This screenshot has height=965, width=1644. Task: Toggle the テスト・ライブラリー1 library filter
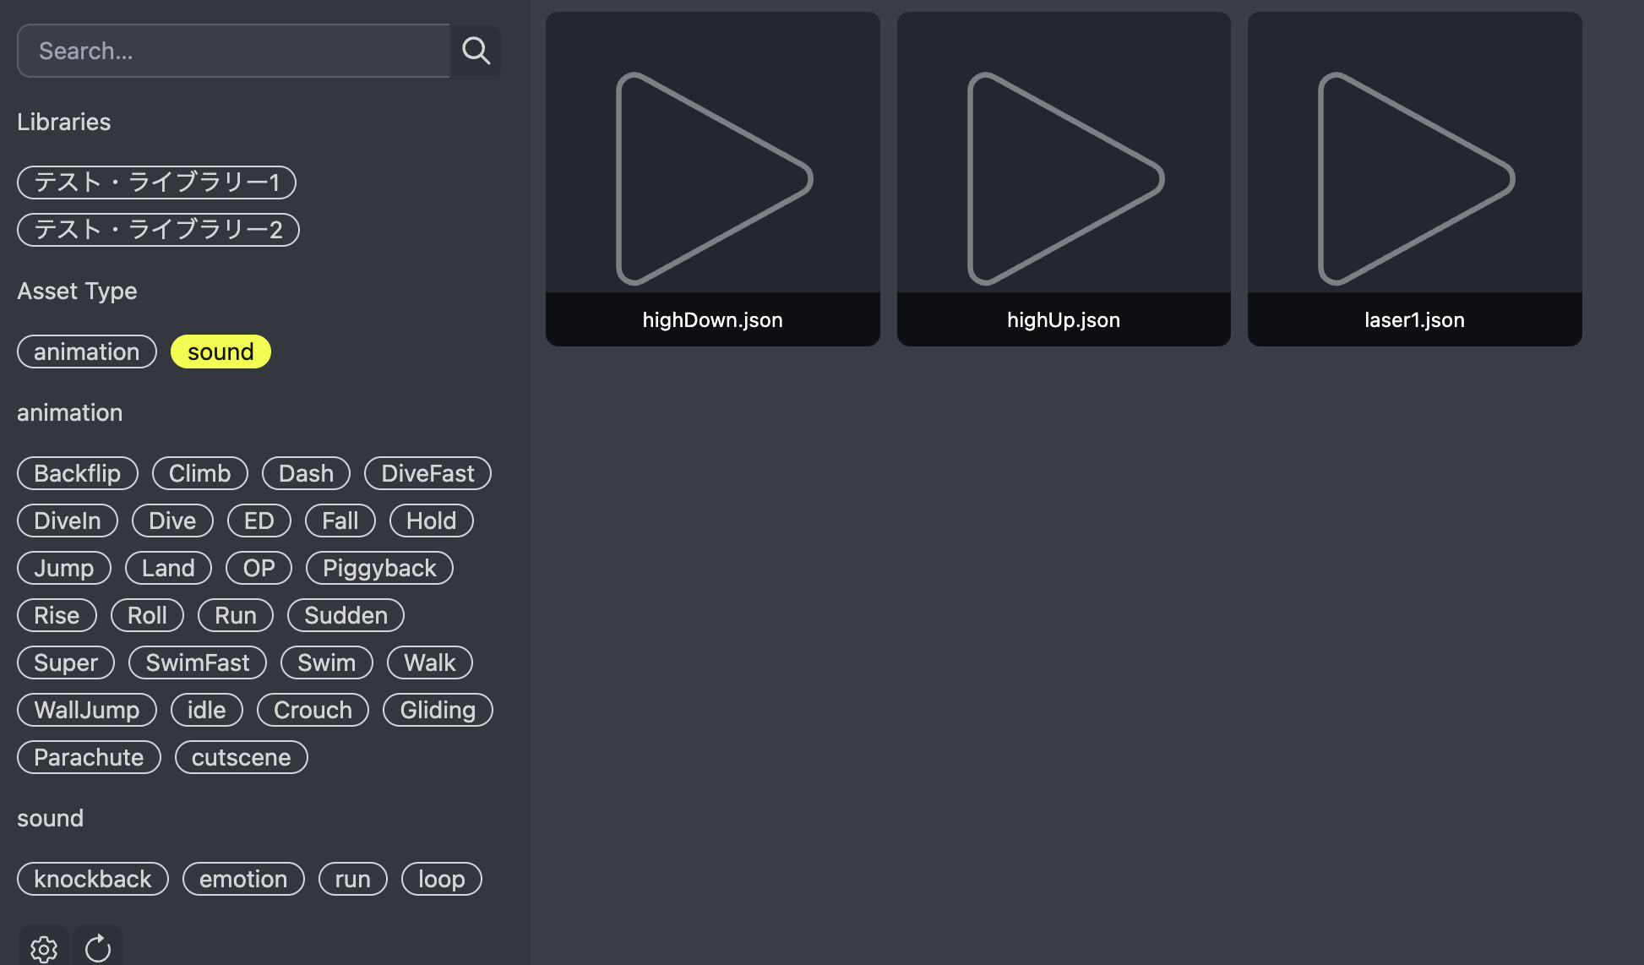(156, 183)
